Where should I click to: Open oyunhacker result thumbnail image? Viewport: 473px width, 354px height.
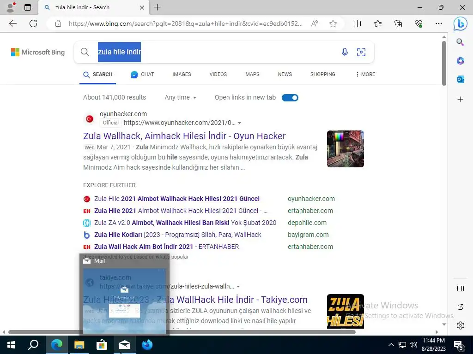346,149
